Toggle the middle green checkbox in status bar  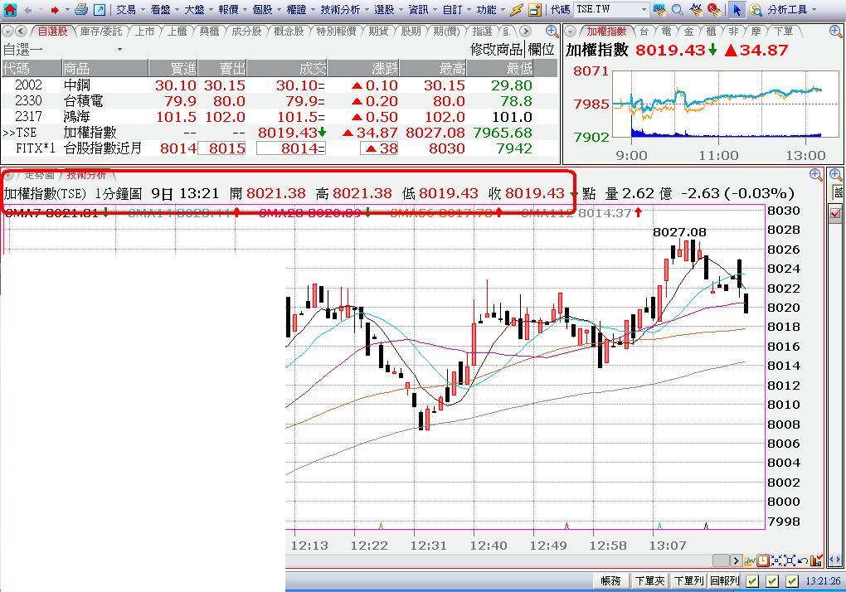773,581
